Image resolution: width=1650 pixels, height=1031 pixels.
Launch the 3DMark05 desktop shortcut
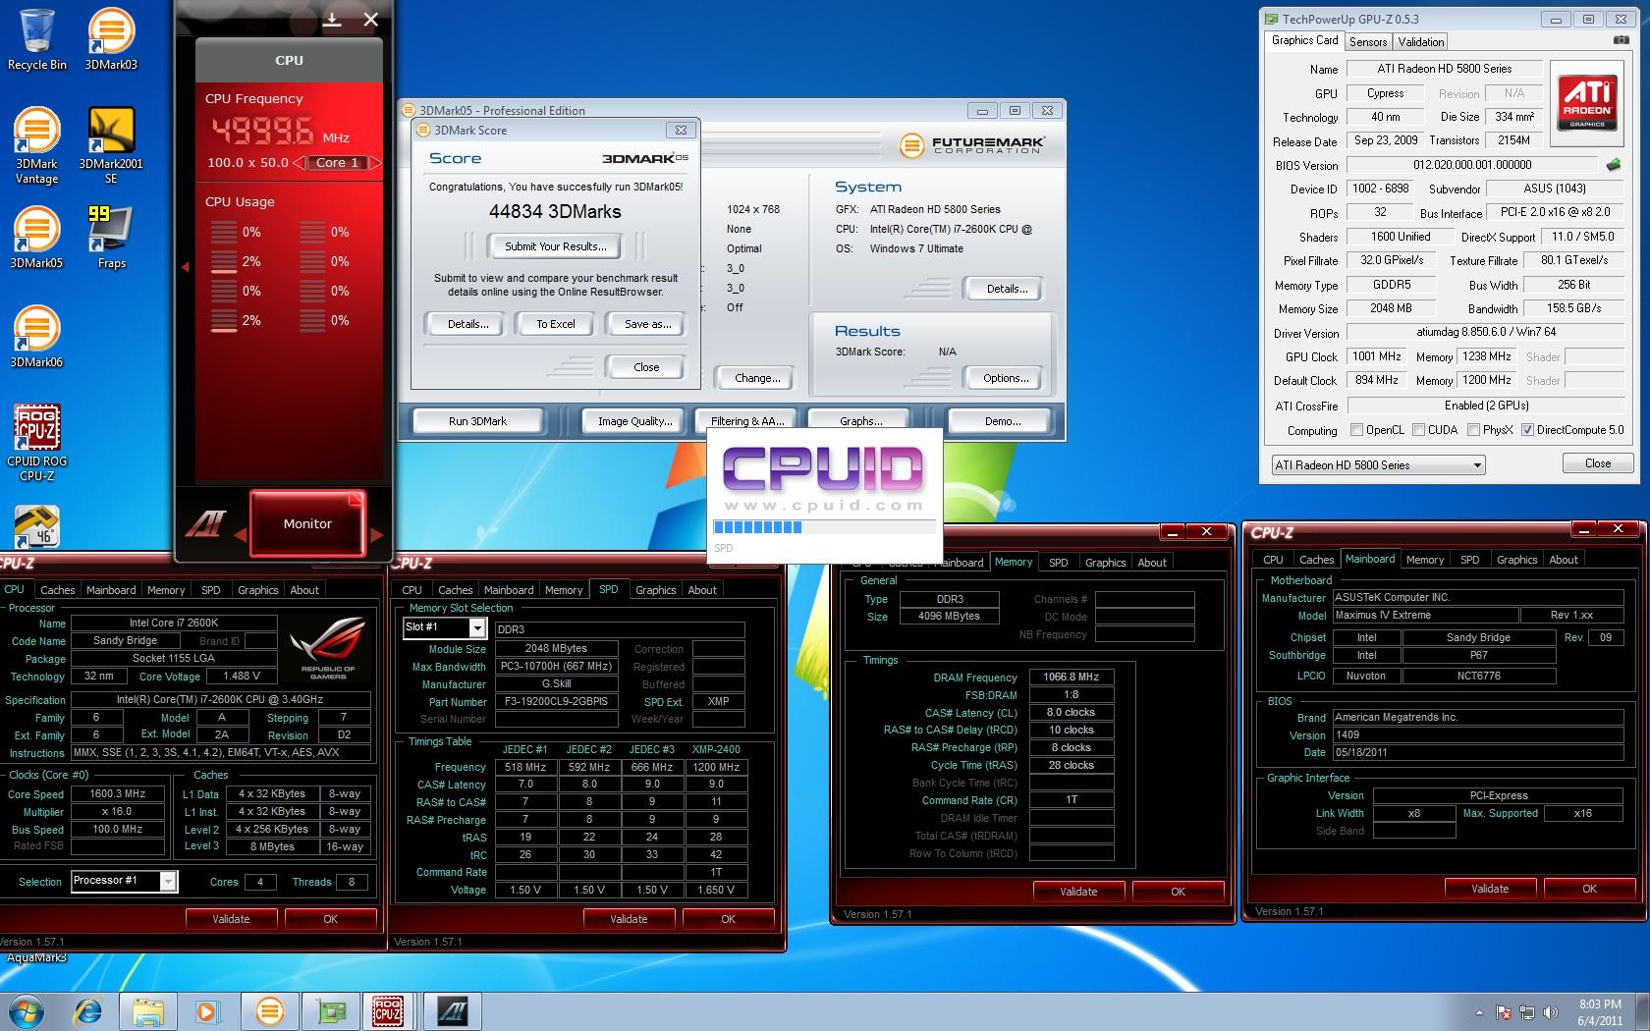(36, 238)
